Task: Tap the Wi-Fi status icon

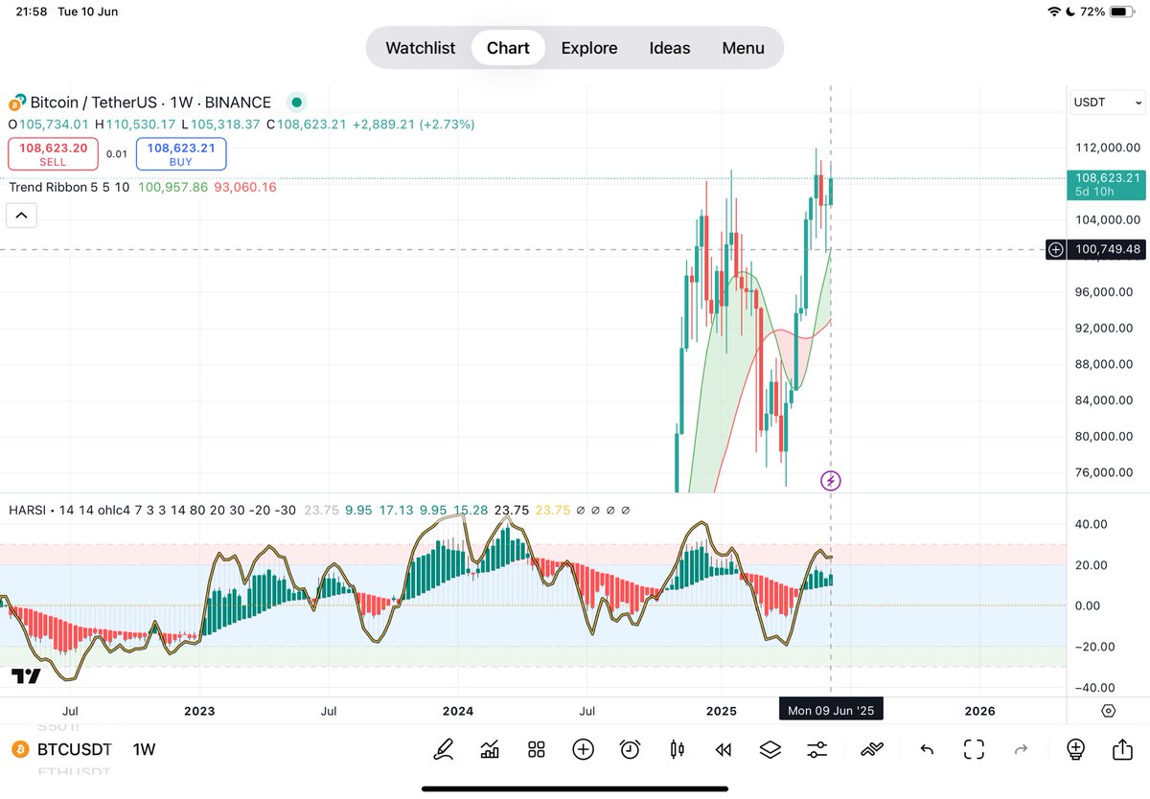Action: 1054,11
